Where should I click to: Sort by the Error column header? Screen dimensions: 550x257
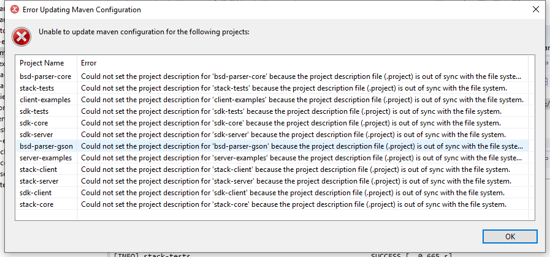tap(89, 63)
